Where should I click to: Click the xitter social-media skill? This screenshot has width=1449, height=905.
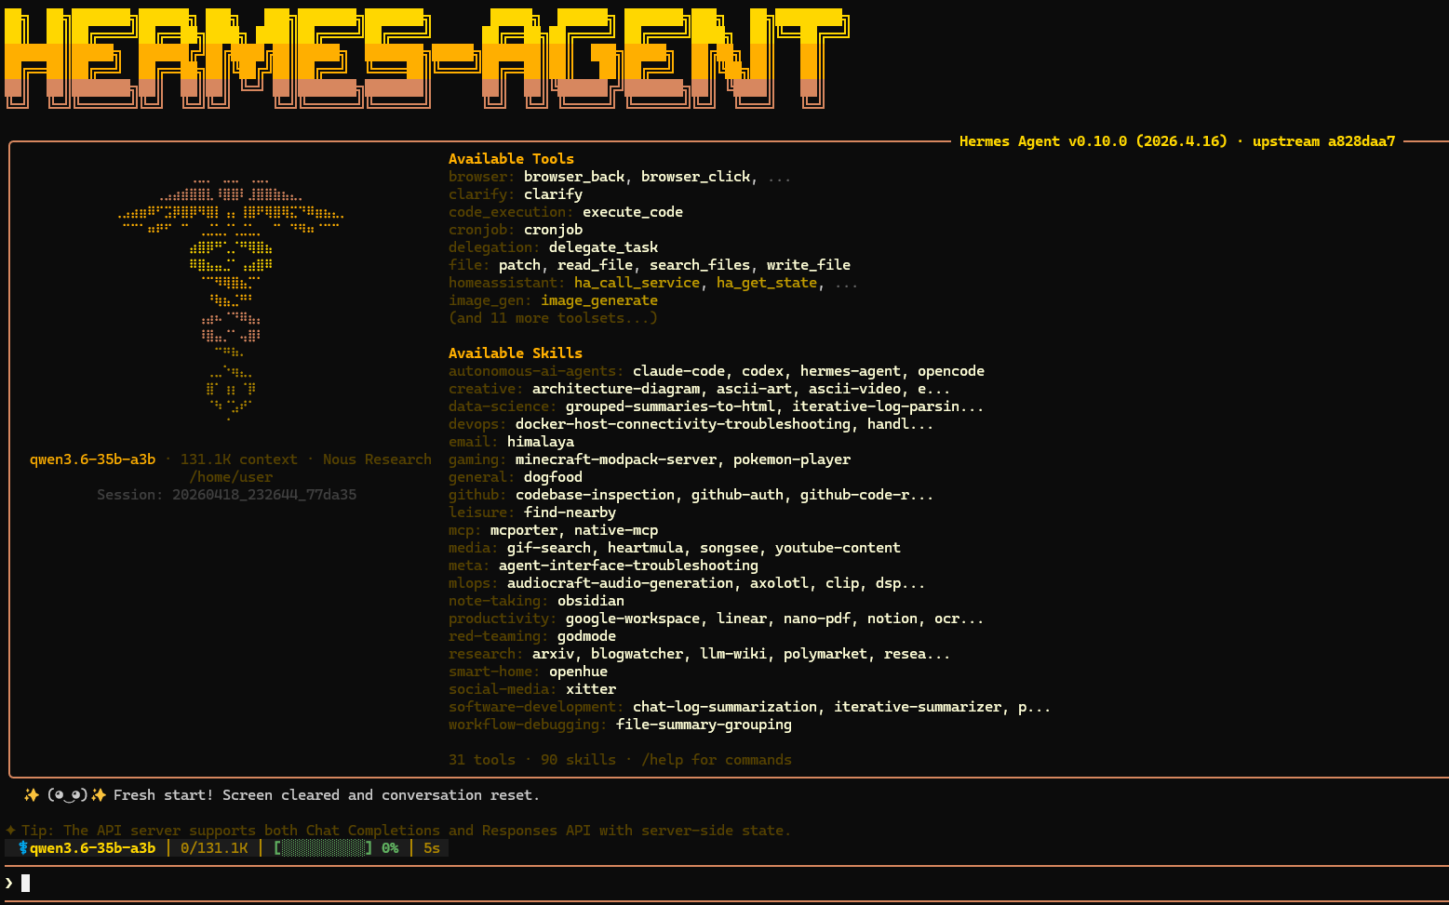pos(591,689)
